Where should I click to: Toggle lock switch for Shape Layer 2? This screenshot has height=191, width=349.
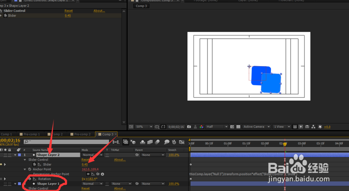tap(9, 155)
